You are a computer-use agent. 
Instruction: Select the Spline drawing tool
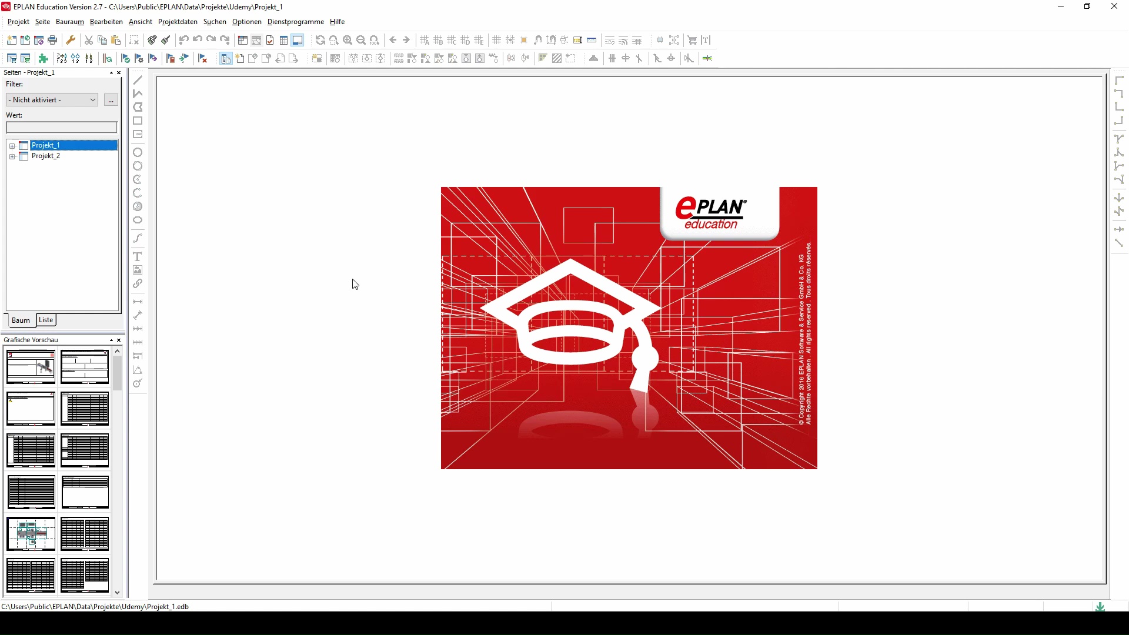click(x=138, y=238)
